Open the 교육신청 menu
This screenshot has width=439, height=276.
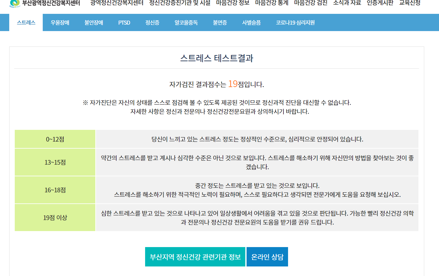(x=409, y=3)
